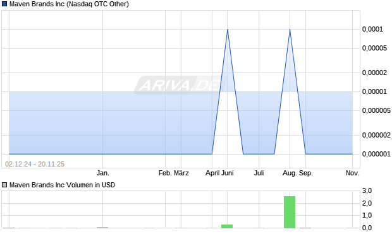Click the tall green August volume bar
Viewport: 392px width, 234px height.
pyautogui.click(x=290, y=212)
